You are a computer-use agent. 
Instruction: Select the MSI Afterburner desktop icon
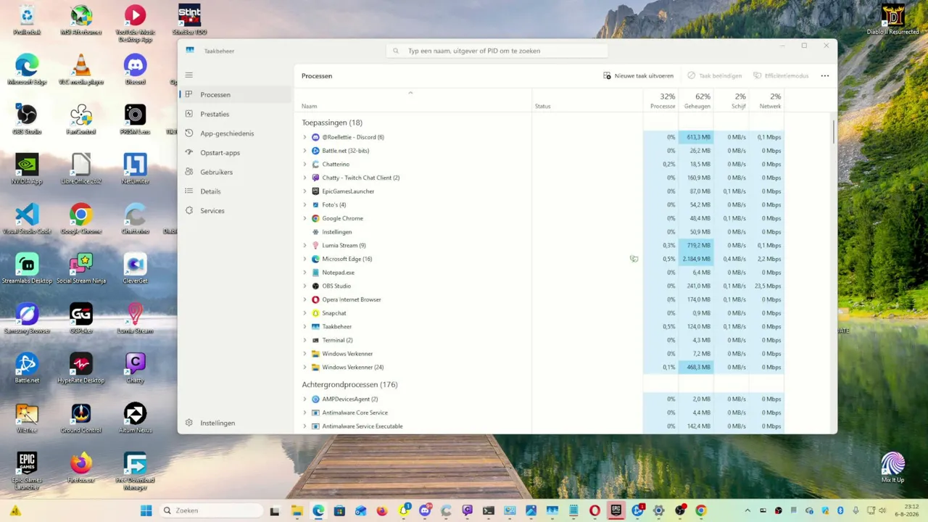point(80,20)
